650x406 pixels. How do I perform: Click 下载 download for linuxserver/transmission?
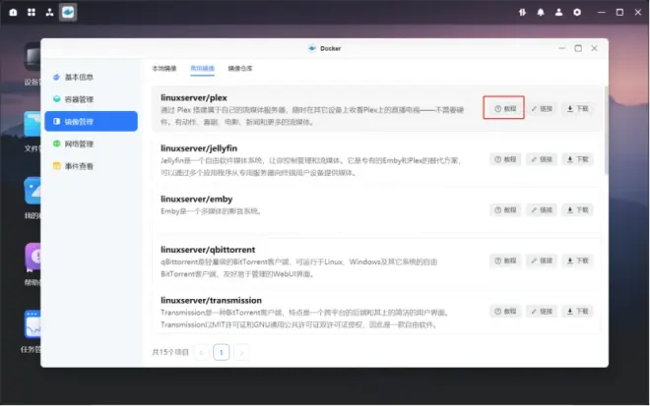tap(578, 312)
